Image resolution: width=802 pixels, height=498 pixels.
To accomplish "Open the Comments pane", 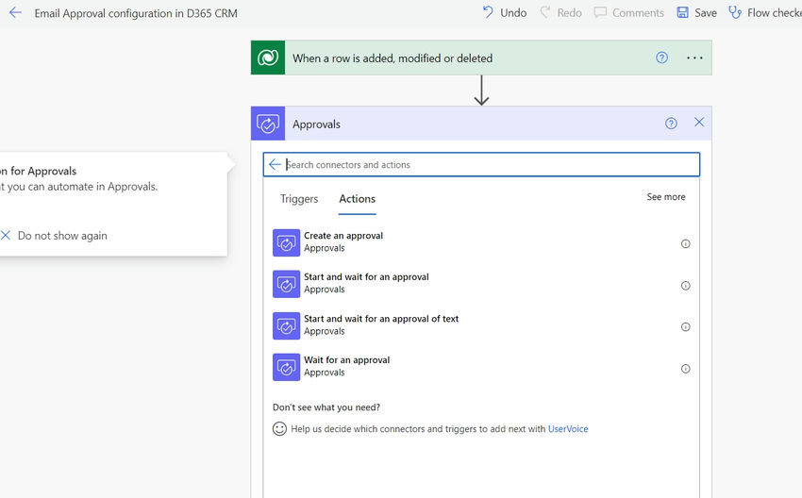I will tap(628, 13).
